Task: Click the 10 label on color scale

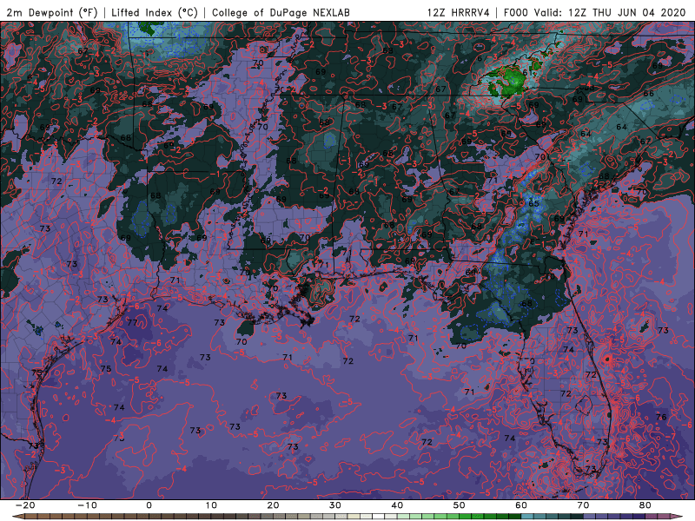Action: [x=211, y=505]
